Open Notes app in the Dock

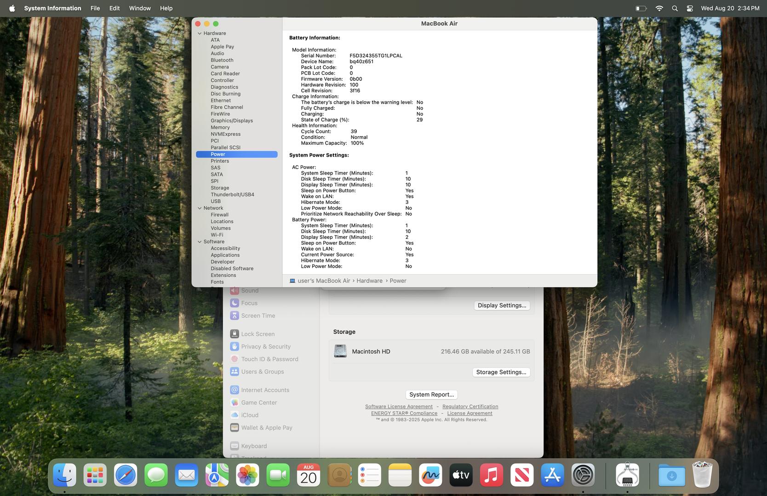(x=400, y=475)
